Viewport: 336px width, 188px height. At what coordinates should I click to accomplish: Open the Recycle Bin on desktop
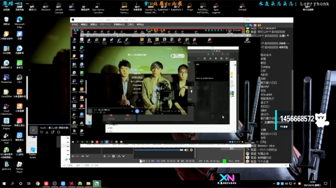tap(6, 21)
